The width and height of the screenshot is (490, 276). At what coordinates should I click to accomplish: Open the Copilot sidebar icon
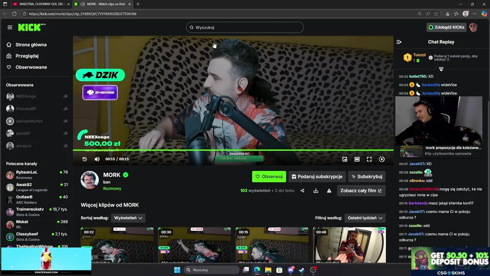pos(484,14)
